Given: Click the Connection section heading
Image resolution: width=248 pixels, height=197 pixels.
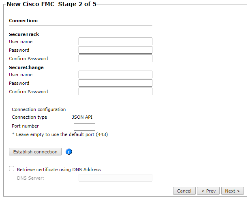Looking at the screenshot, I should tap(23, 20).
